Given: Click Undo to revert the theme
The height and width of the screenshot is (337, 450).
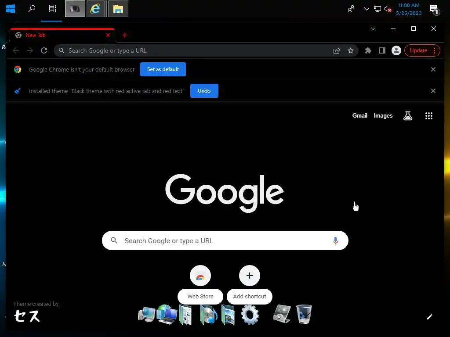Looking at the screenshot, I should pyautogui.click(x=204, y=91).
